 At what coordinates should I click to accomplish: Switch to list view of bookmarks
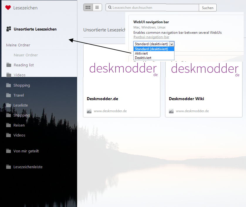tap(97, 7)
